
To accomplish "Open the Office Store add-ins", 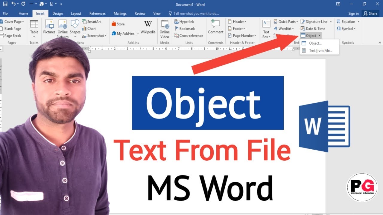I will [118, 24].
